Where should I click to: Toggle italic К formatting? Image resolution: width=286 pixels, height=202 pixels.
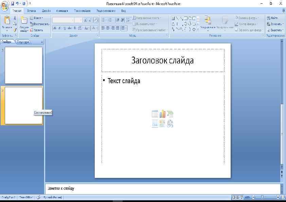[x=59, y=28]
